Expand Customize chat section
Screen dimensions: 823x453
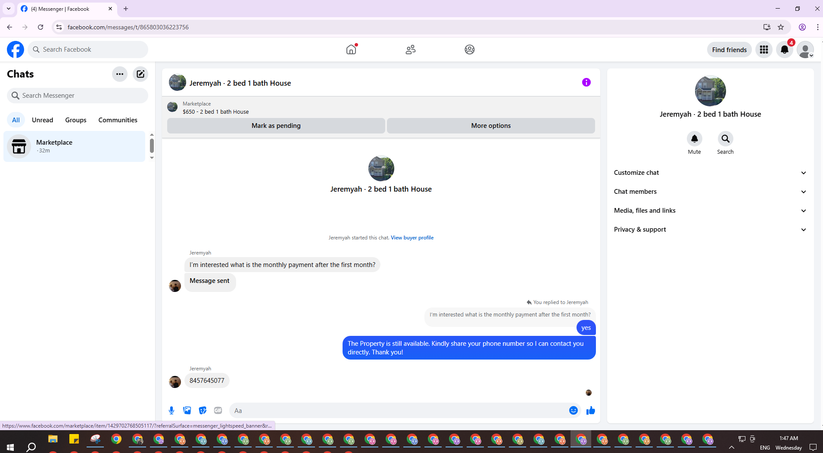pyautogui.click(x=710, y=173)
